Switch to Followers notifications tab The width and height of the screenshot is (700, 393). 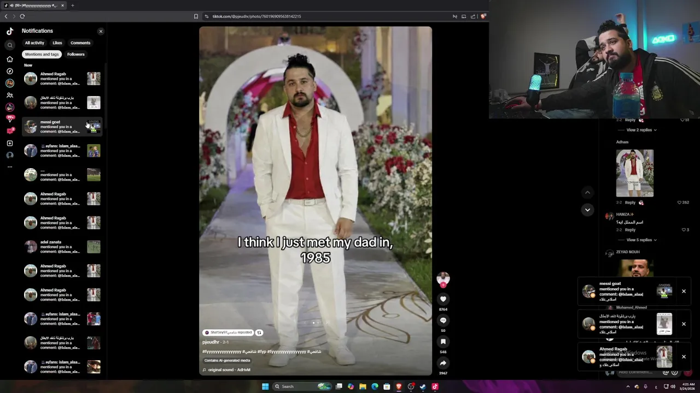pos(76,54)
